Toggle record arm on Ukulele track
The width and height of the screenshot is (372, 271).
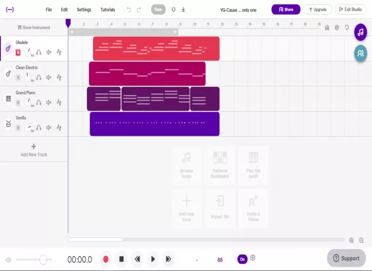pos(18,53)
